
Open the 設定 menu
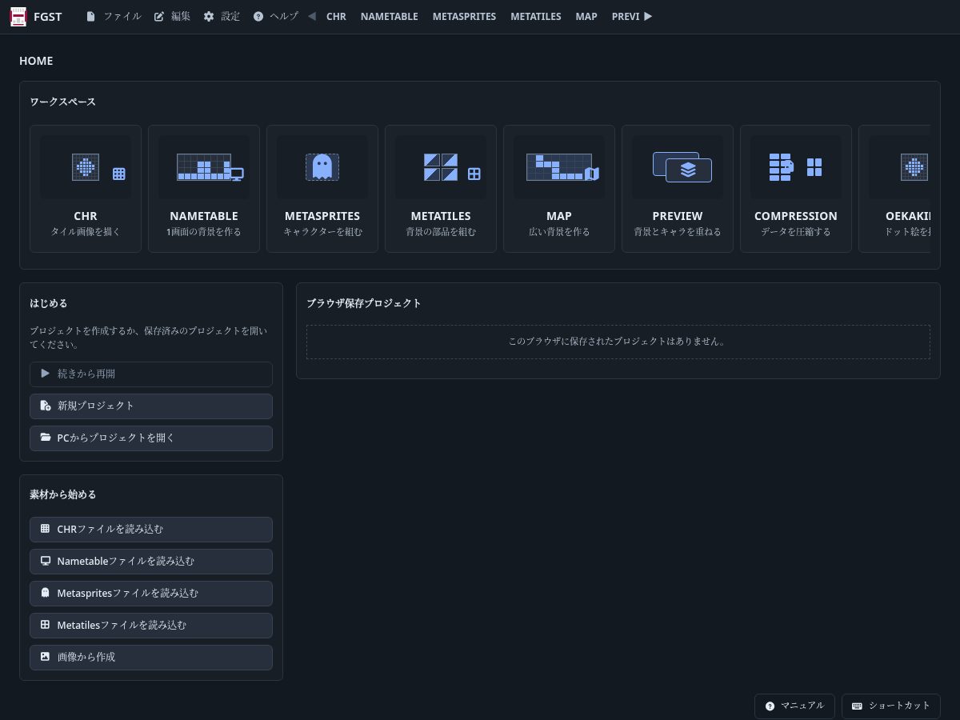point(222,16)
